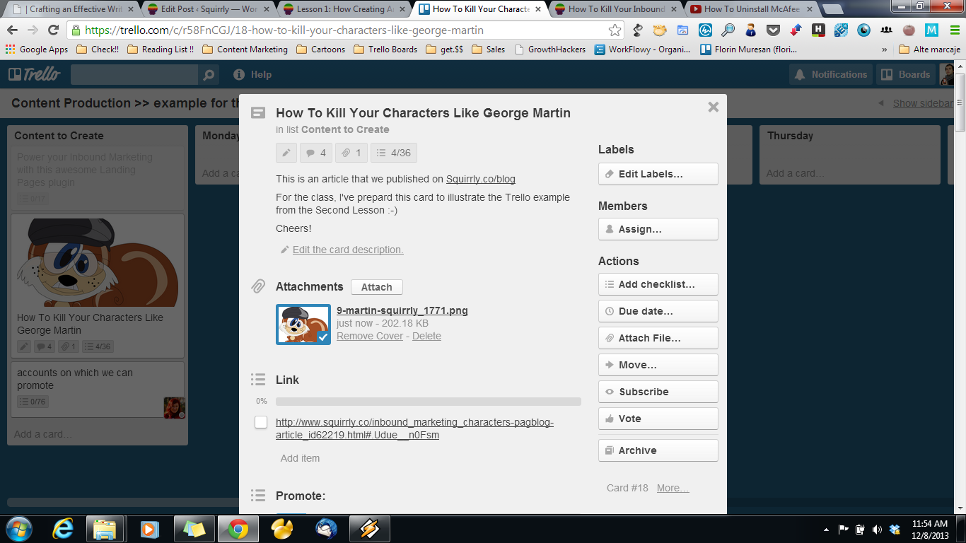966x543 pixels.
Task: Click the pencil edit badge on the card
Action: click(286, 153)
